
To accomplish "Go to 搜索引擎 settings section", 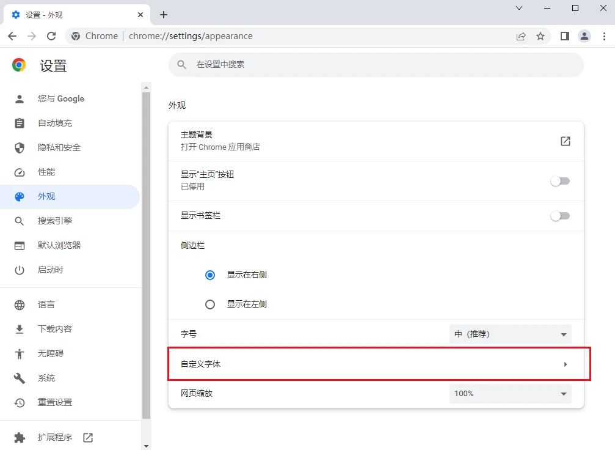I will [55, 221].
